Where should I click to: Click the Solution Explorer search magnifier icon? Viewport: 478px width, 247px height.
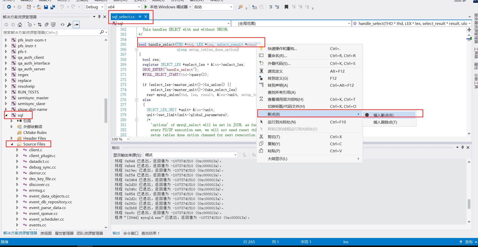102,32
